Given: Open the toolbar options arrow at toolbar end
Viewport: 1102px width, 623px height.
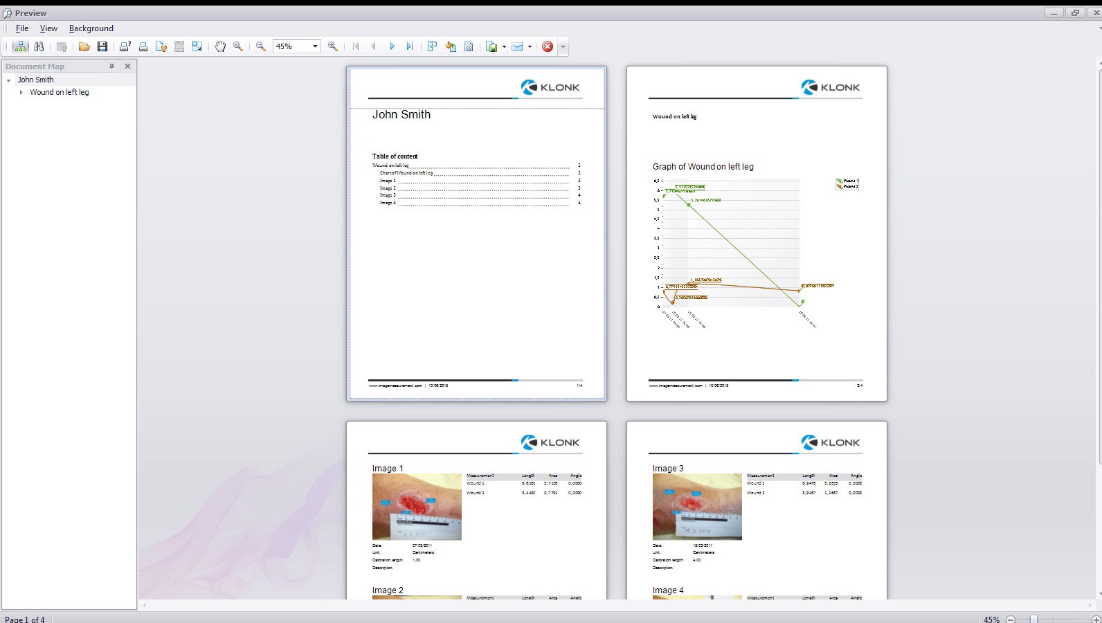Looking at the screenshot, I should pos(563,47).
